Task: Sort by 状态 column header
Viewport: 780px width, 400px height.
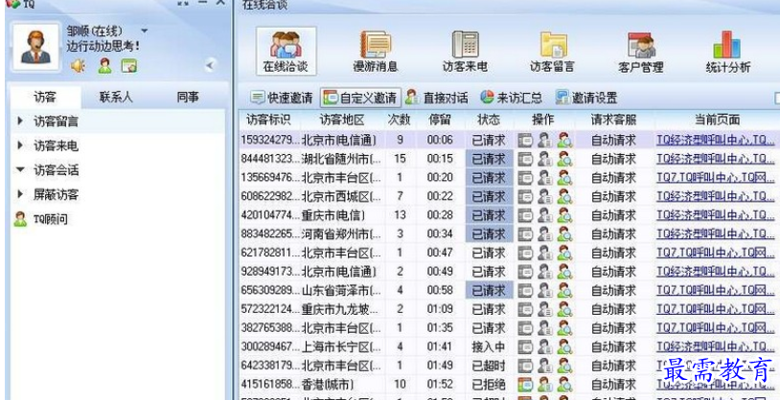Action: (489, 120)
